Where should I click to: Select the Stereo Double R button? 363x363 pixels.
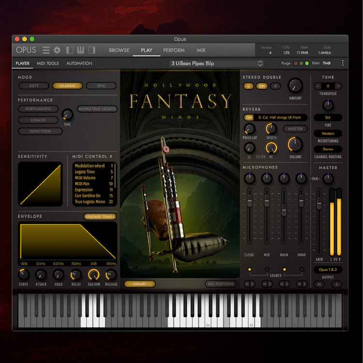pyautogui.click(x=275, y=86)
